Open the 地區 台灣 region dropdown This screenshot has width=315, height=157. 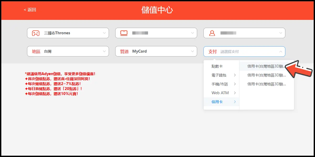pos(104,52)
